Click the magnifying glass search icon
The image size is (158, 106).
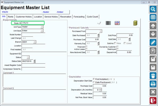click(153, 9)
